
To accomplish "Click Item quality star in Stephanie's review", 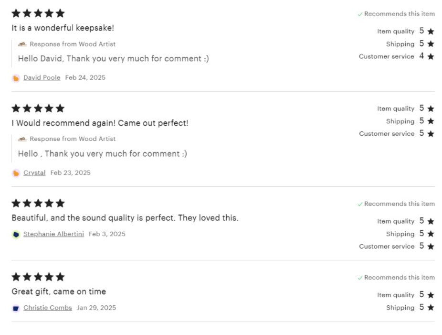I will pos(431,221).
